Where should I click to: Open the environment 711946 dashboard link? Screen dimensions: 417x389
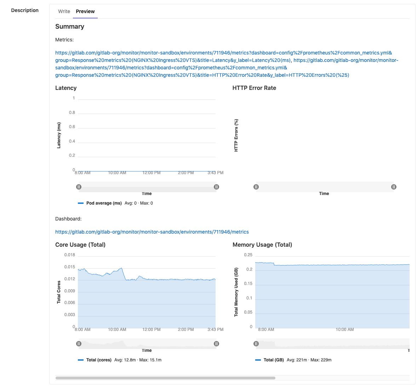click(x=152, y=232)
